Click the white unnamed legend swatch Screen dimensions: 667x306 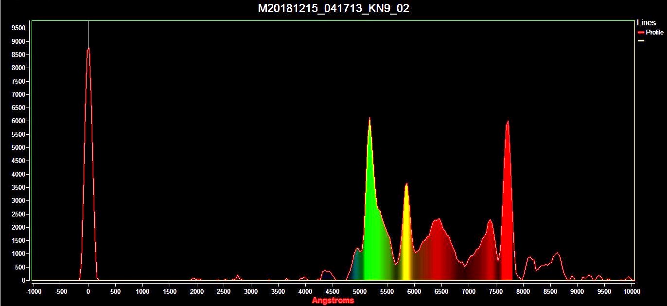641,41
